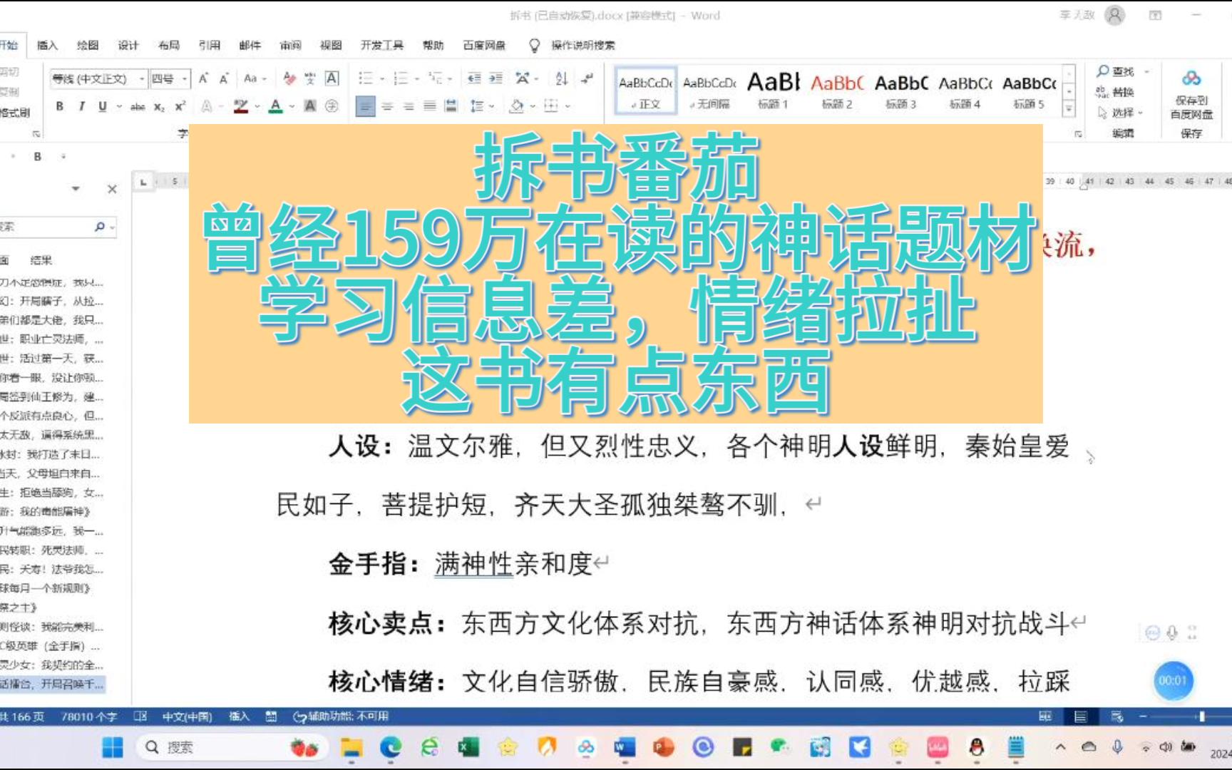This screenshot has height=770, width=1232.
Task: Click the numbered list icon
Action: pyautogui.click(x=401, y=78)
